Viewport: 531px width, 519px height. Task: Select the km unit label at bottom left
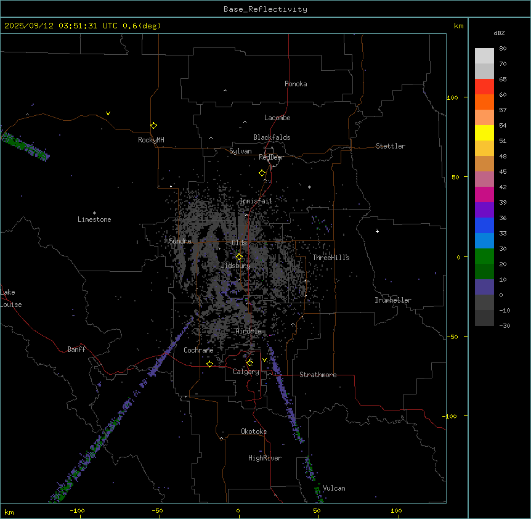click(x=9, y=512)
